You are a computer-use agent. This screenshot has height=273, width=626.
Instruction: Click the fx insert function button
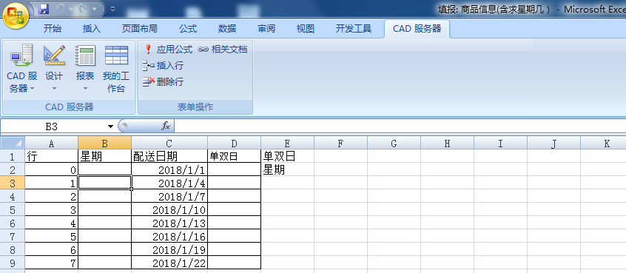click(166, 127)
